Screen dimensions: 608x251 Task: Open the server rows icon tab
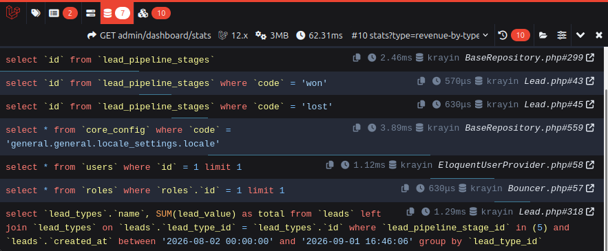point(90,13)
